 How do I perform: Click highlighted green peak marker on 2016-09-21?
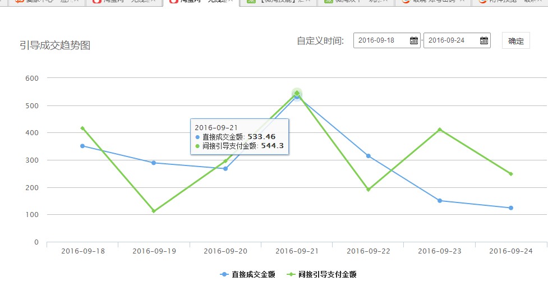[297, 93]
